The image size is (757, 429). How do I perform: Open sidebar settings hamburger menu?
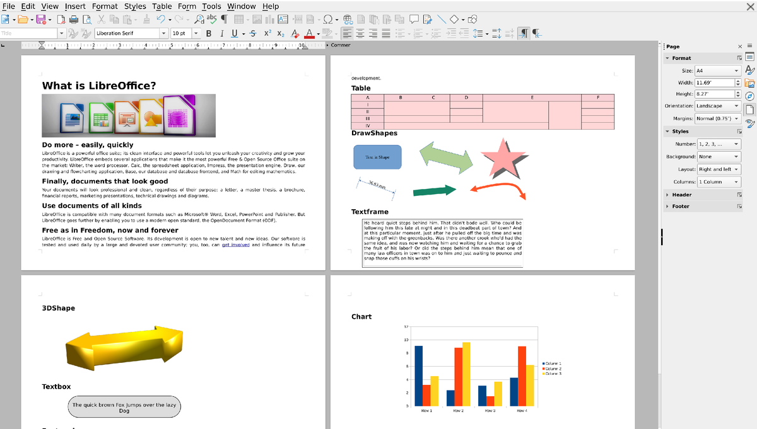[750, 46]
